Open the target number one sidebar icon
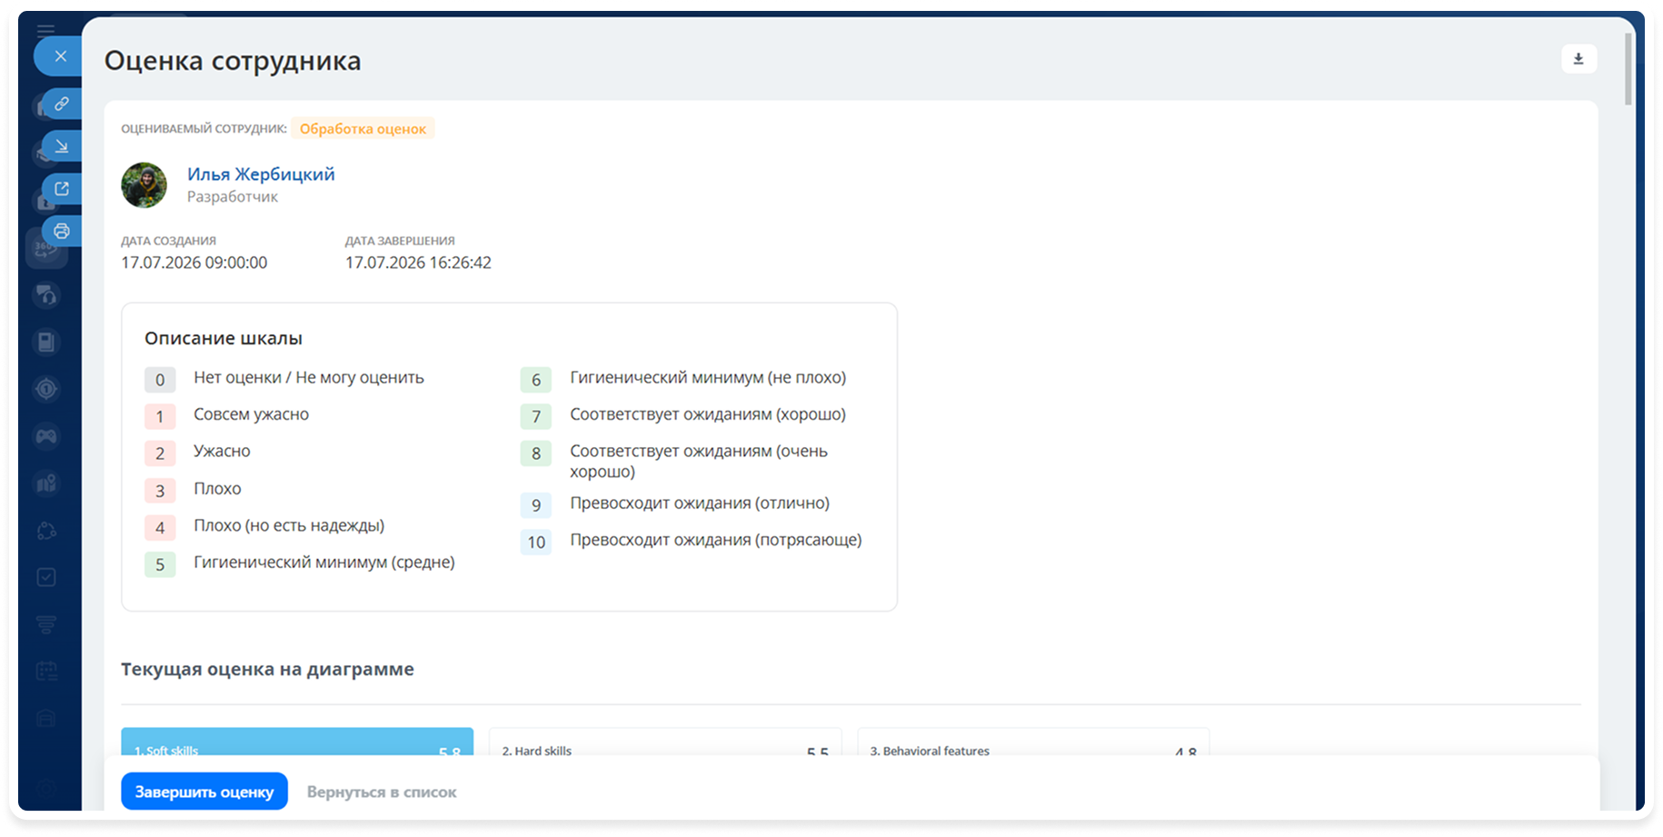1663x837 pixels. [x=46, y=389]
